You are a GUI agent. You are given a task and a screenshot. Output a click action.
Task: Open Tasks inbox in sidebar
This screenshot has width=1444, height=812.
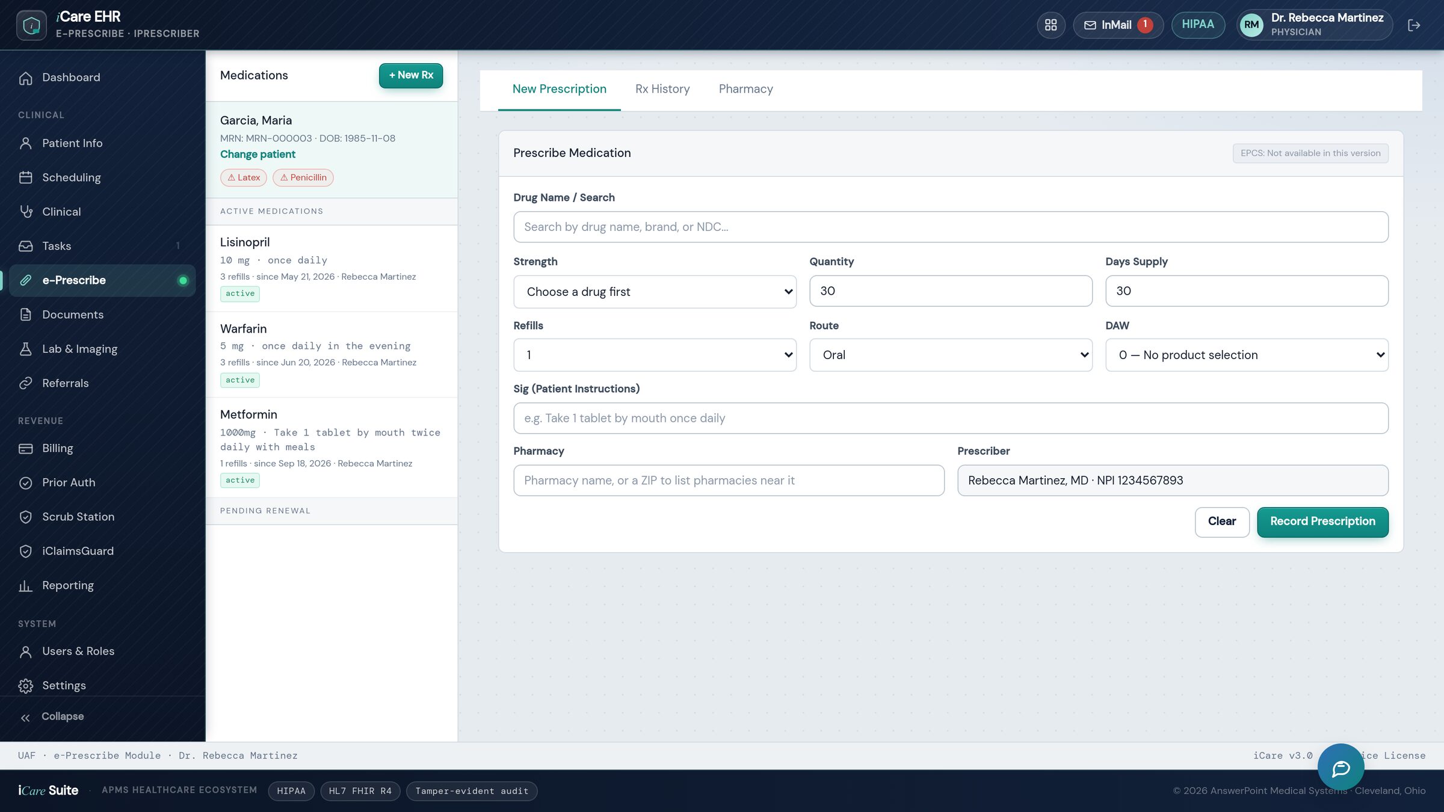102,246
